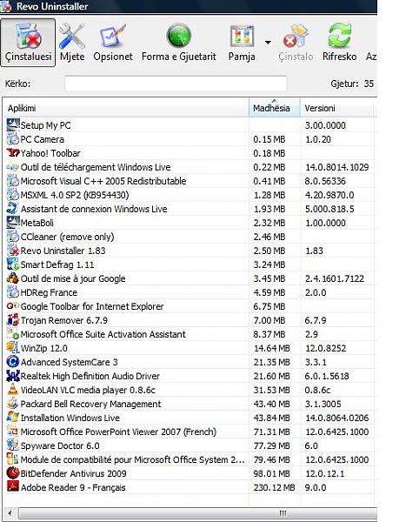Select Microsoft Office PowerPoint Viewer 2007 icon
Image resolution: width=419 pixels, height=522 pixels.
click(x=13, y=432)
